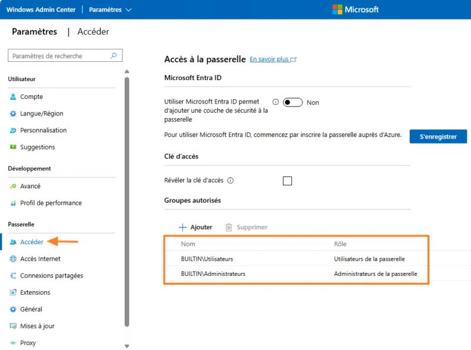Open Langue/Région globe gear icon
The height and width of the screenshot is (350, 471).
(x=13, y=114)
